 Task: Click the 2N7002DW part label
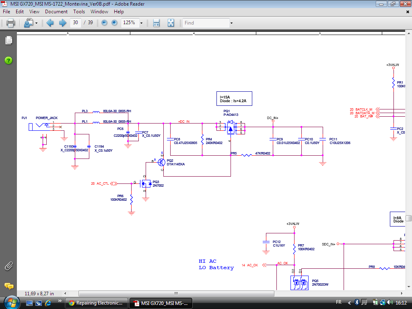[x=320, y=284]
